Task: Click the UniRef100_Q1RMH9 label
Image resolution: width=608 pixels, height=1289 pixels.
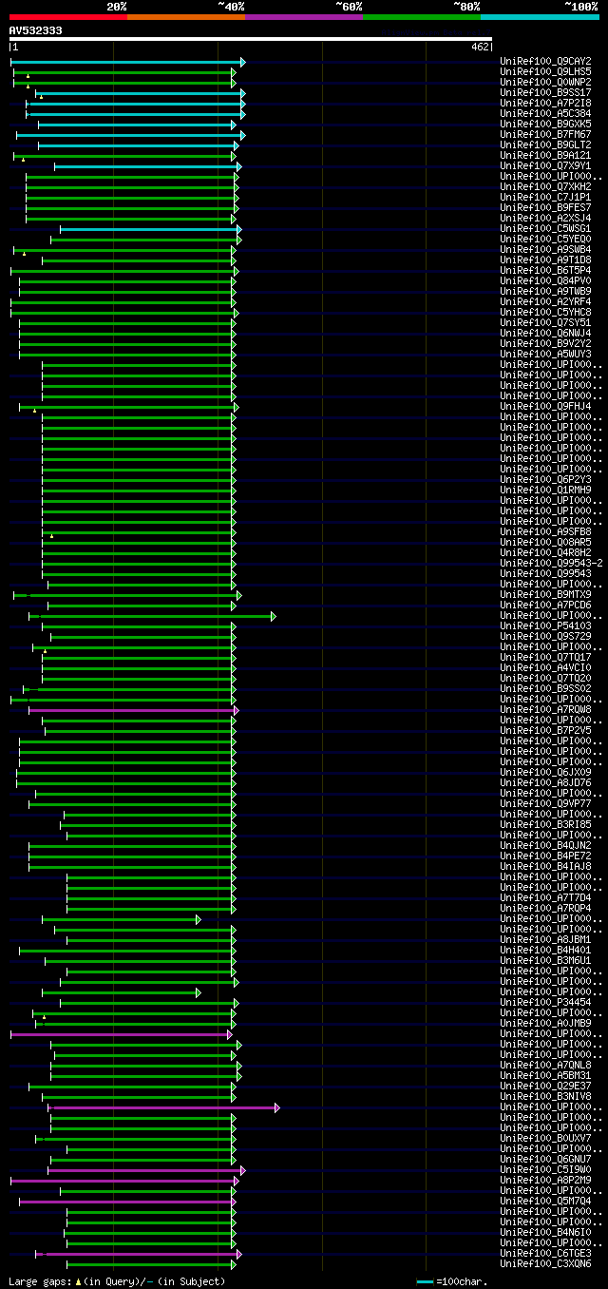Action: pyautogui.click(x=545, y=491)
